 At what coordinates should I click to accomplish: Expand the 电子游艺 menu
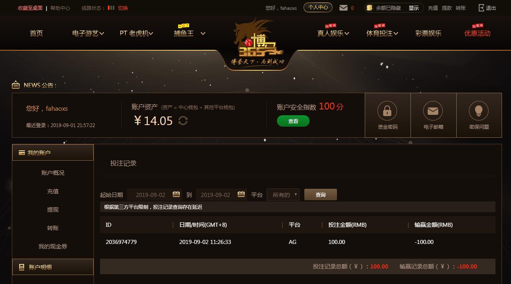tap(88, 34)
